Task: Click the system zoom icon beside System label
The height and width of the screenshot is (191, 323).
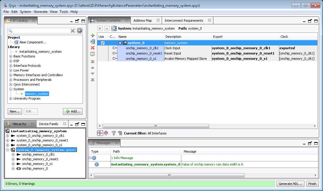Action: pos(114,28)
